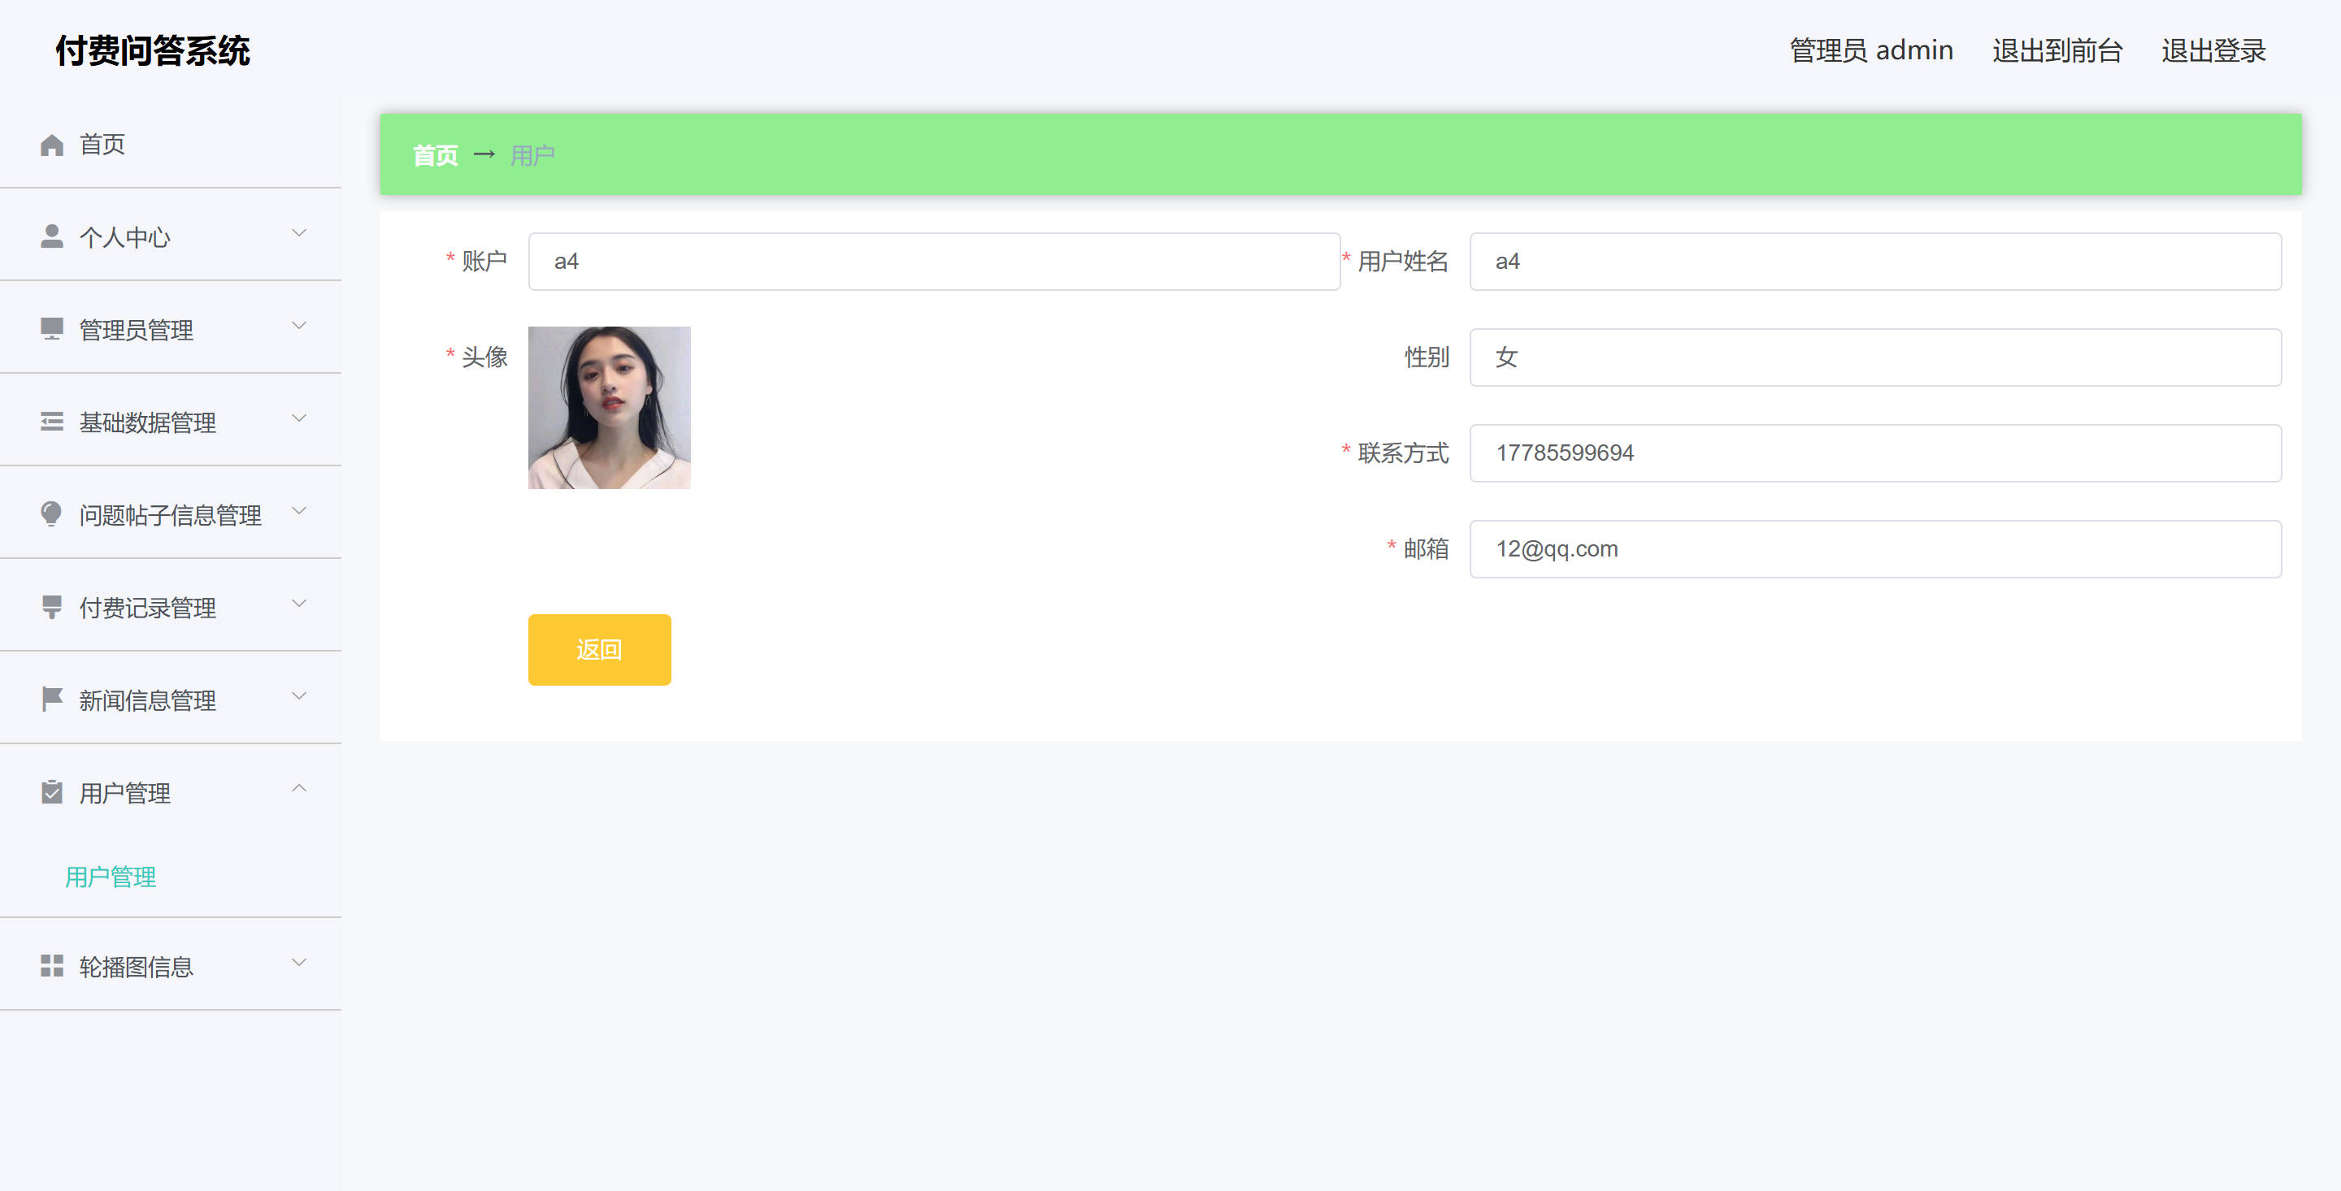Expand the 个人中心 menu chevron
Viewport: 2341px width, 1191px height.
tap(299, 233)
